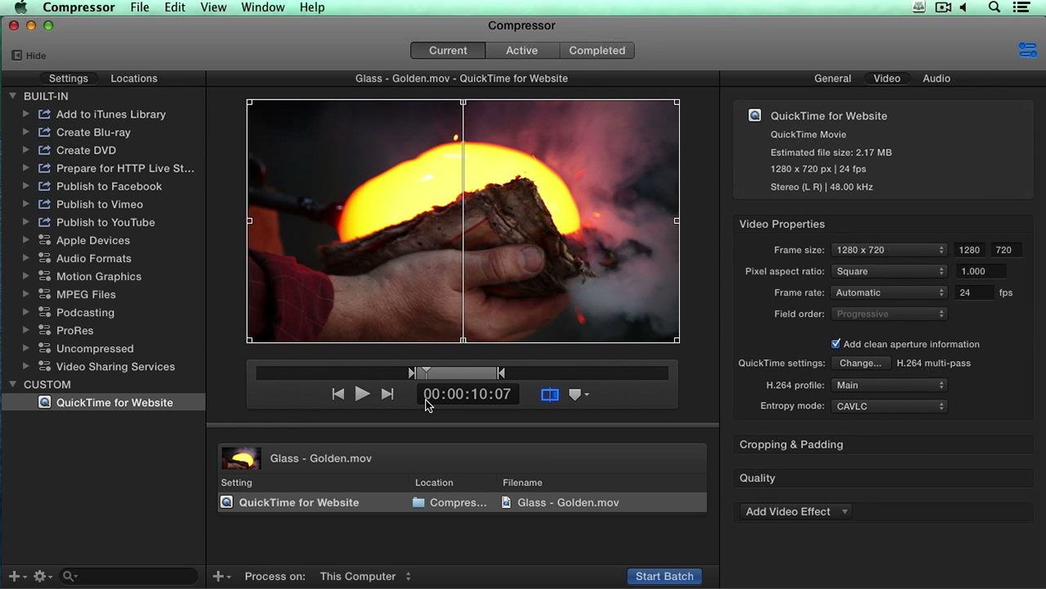
Task: Hide the settings sidebar using Hide button
Action: pos(29,56)
